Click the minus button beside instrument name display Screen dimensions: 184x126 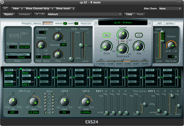point(96,23)
